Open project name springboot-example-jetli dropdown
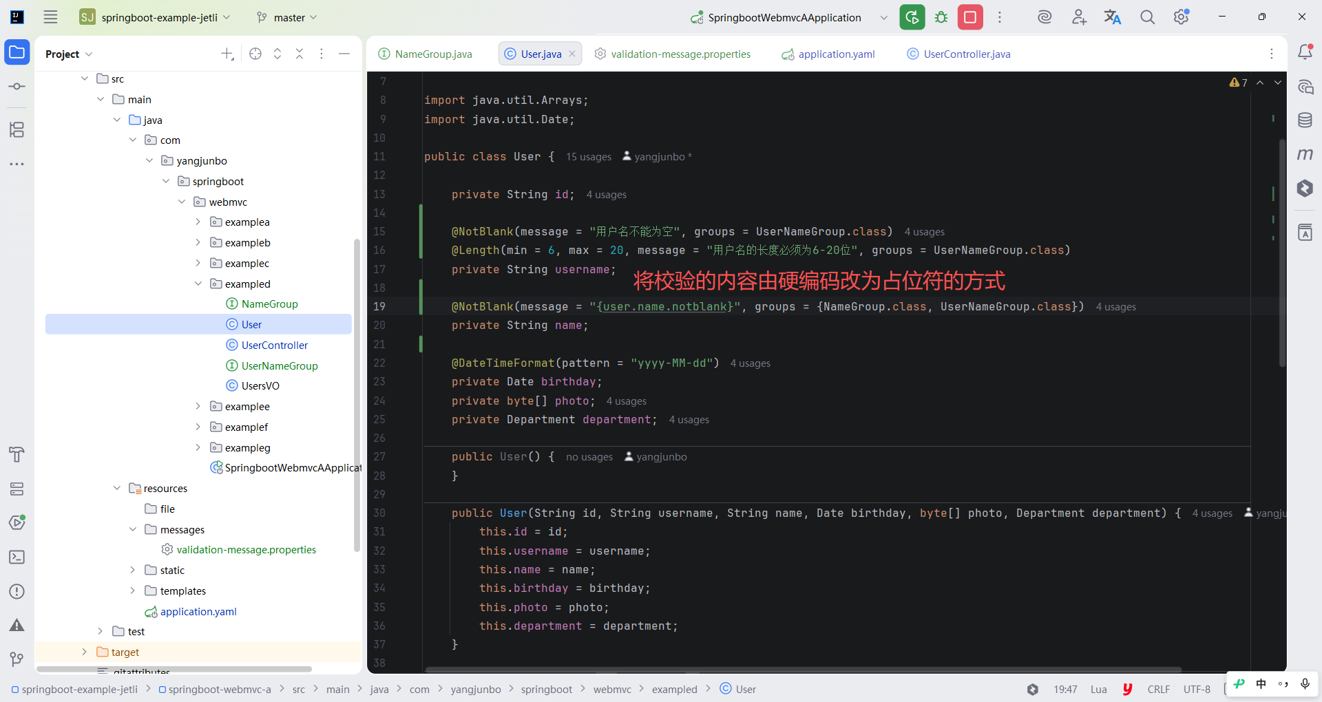Viewport: 1322px width, 702px height. coord(155,17)
